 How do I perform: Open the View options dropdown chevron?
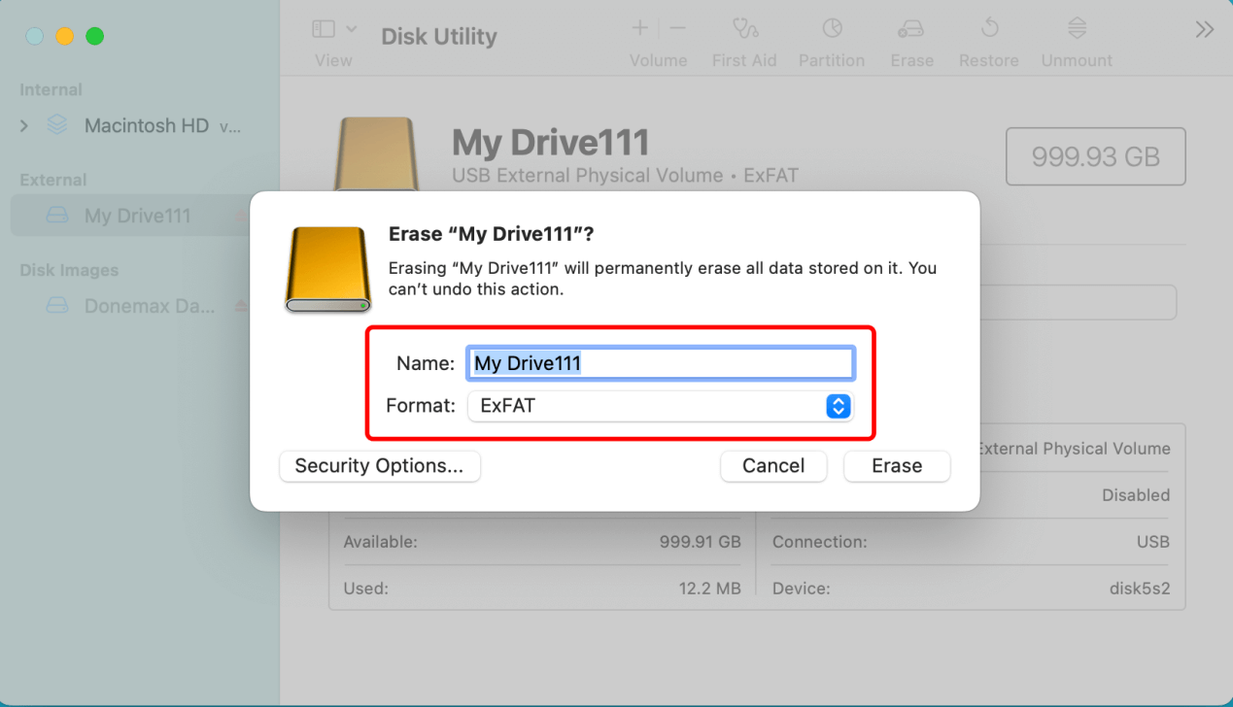tap(352, 28)
